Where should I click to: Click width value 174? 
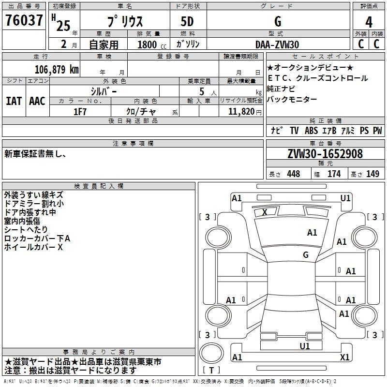point(334,174)
